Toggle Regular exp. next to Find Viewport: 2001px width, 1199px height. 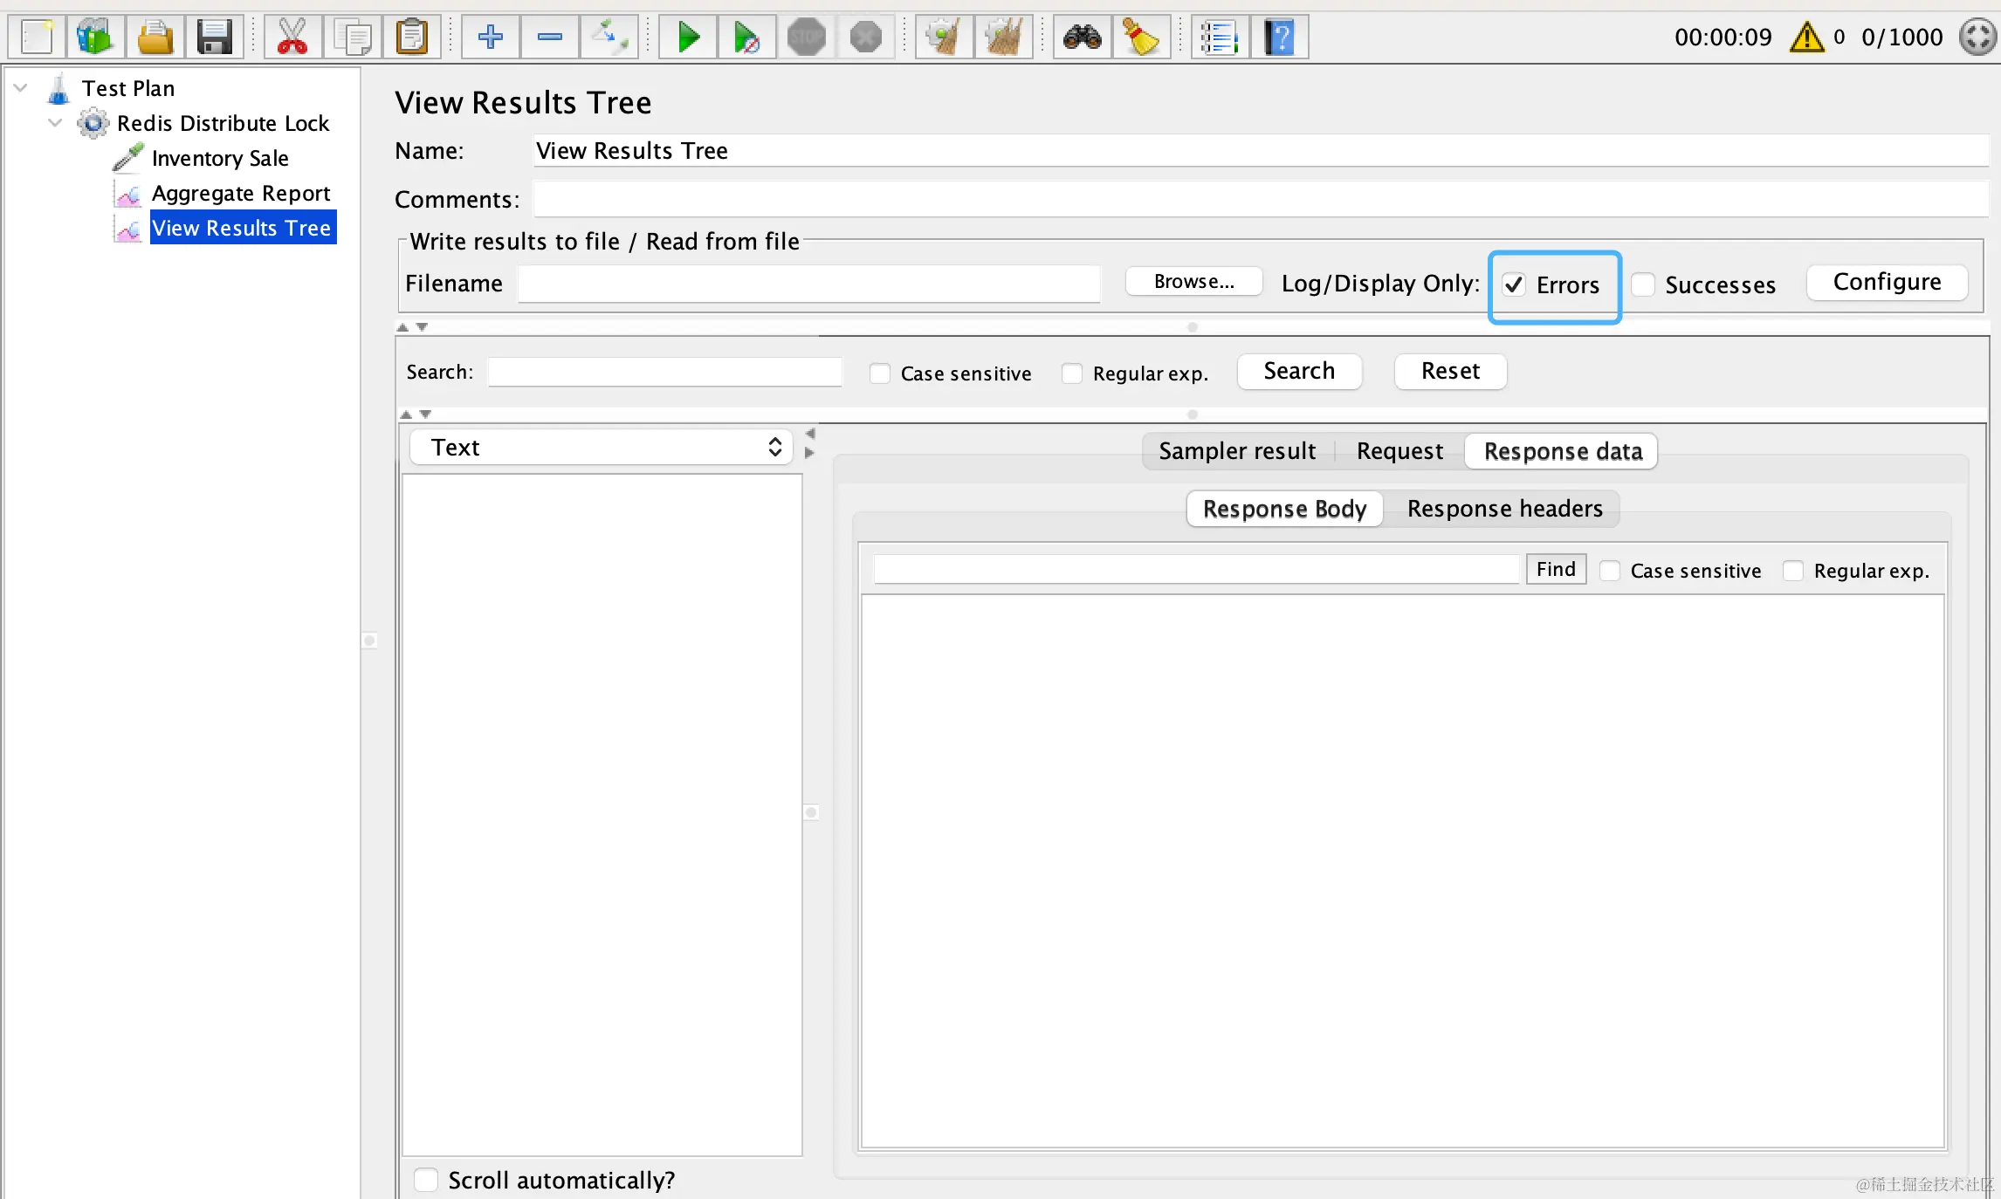point(1793,571)
